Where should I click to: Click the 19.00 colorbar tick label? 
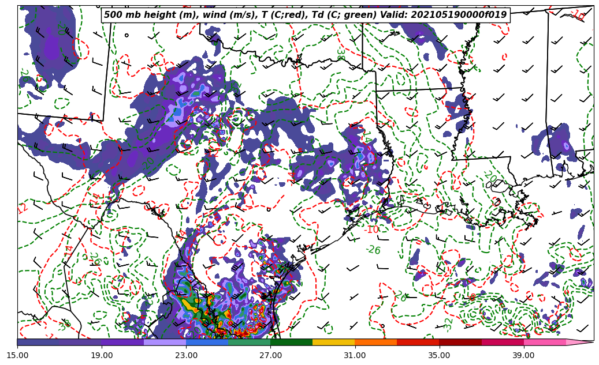102,355
